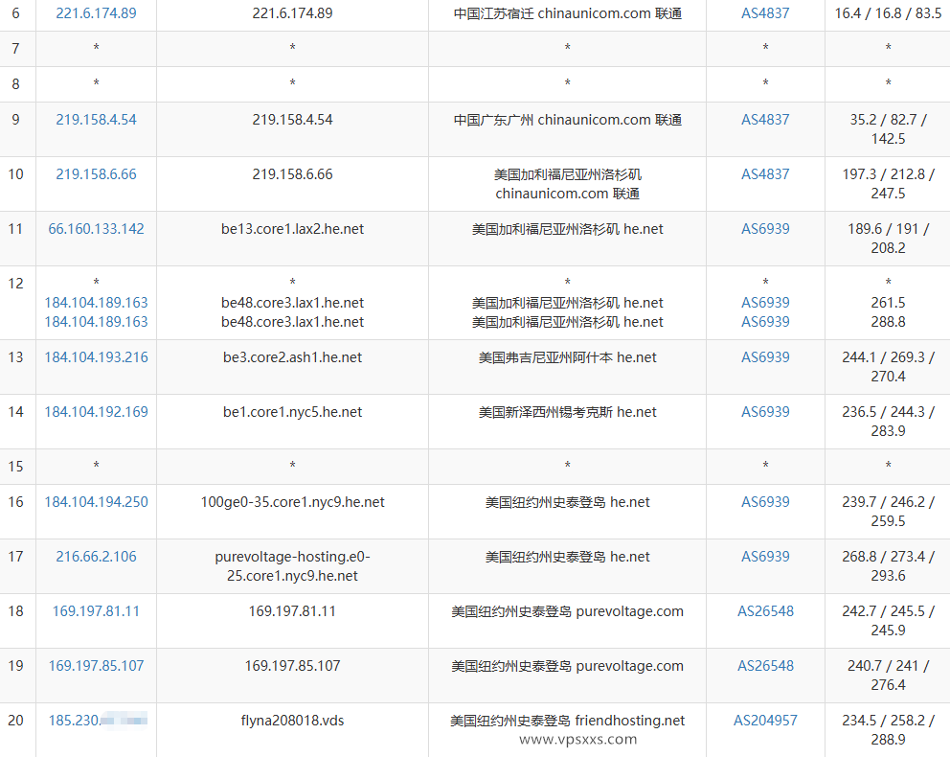
Task: Open the AS4837 link in hop 6 row
Action: [765, 13]
